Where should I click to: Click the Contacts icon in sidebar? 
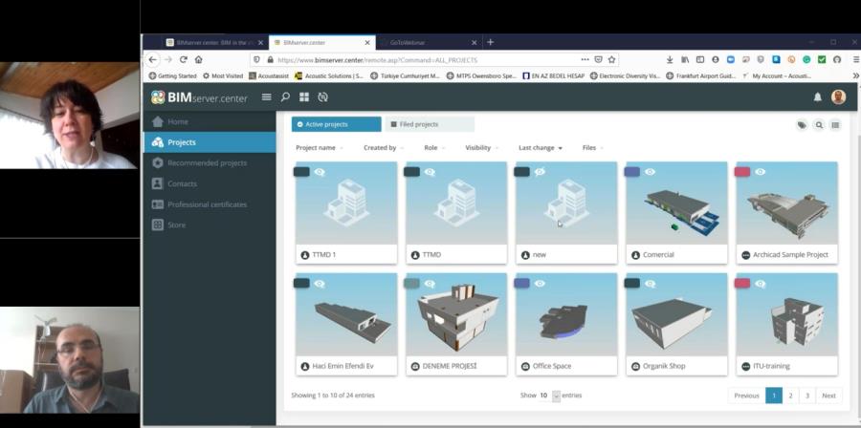point(158,183)
